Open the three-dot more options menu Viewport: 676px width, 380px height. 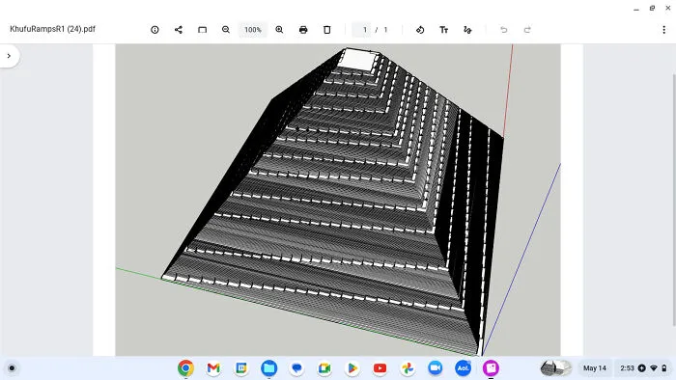point(664,30)
